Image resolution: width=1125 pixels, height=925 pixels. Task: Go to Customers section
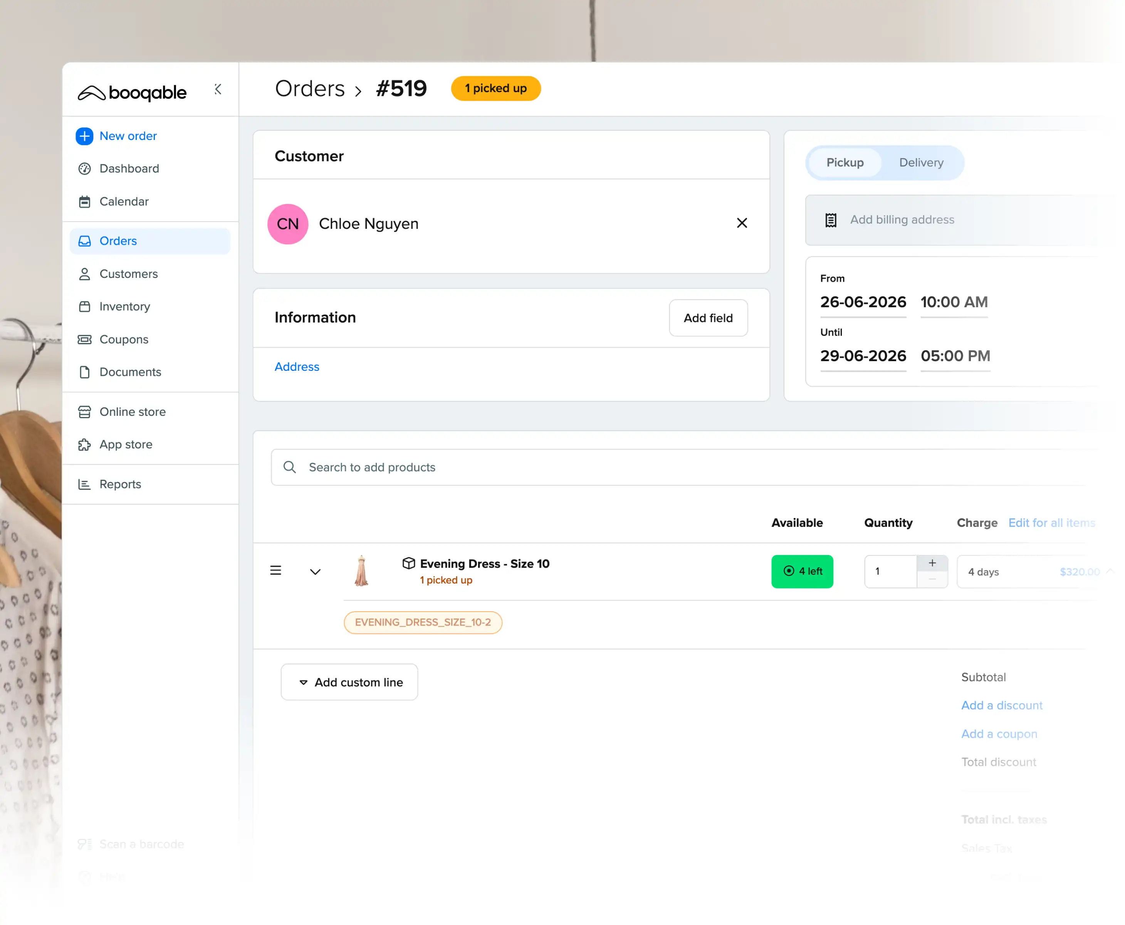pos(128,274)
